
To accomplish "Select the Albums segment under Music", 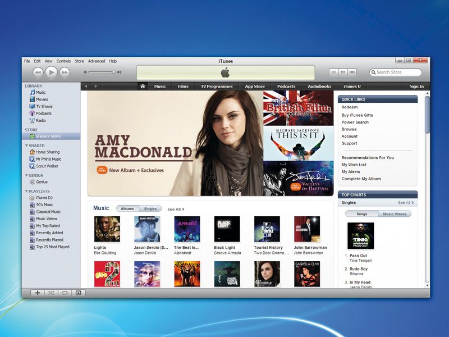I will coord(127,208).
